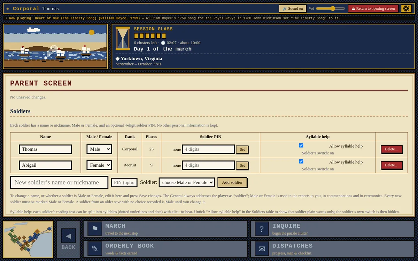
Task: Click the Abigail name field
Action: point(45,165)
